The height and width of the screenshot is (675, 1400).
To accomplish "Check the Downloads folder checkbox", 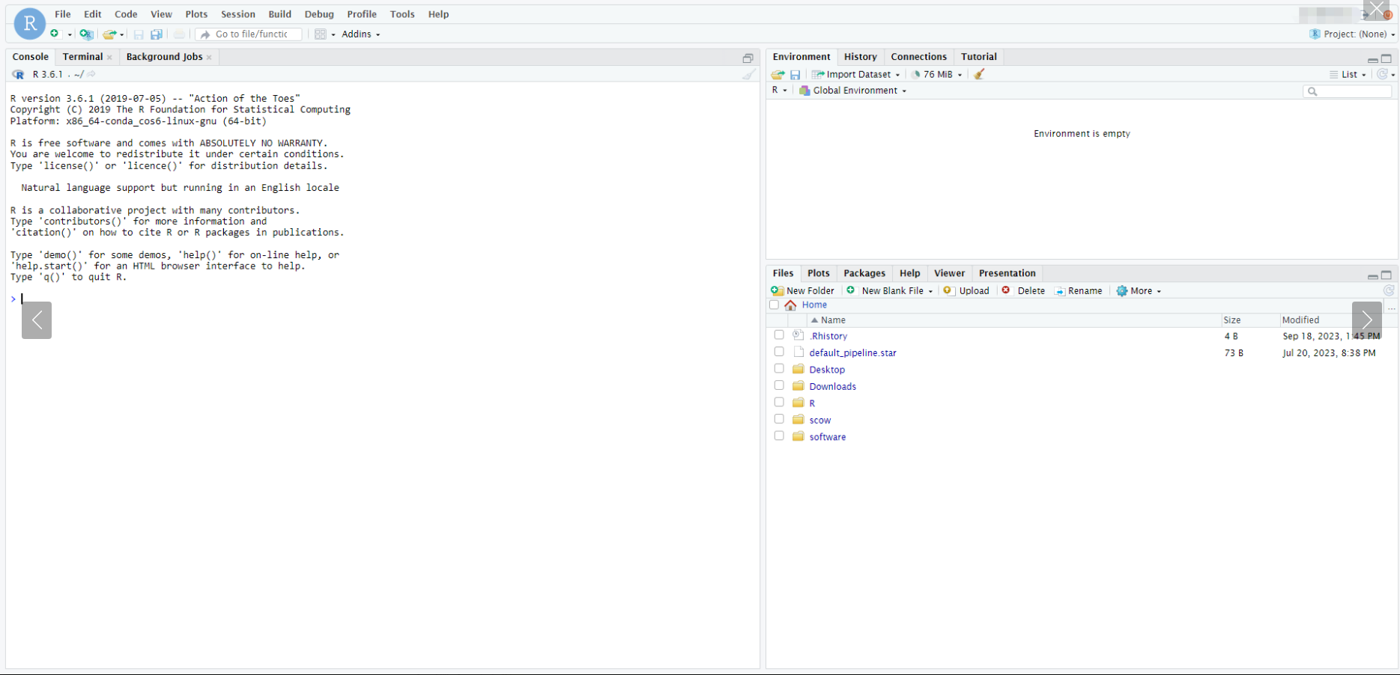I will coord(779,385).
